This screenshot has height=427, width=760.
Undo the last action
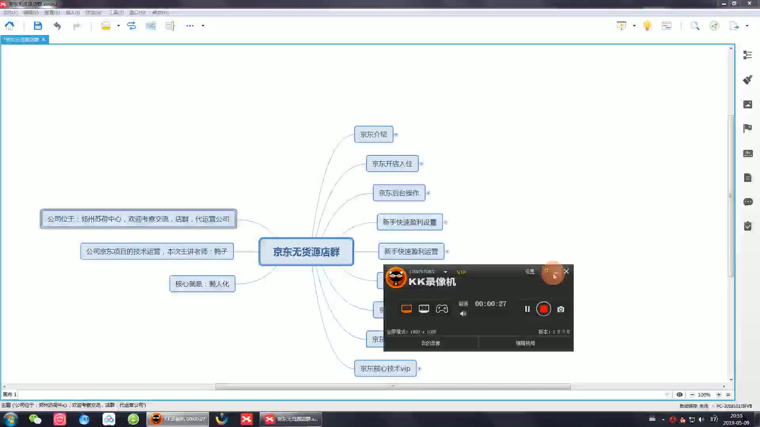57,26
